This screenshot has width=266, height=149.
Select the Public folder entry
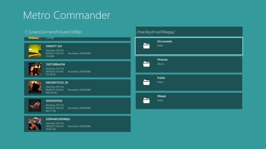pos(189,83)
